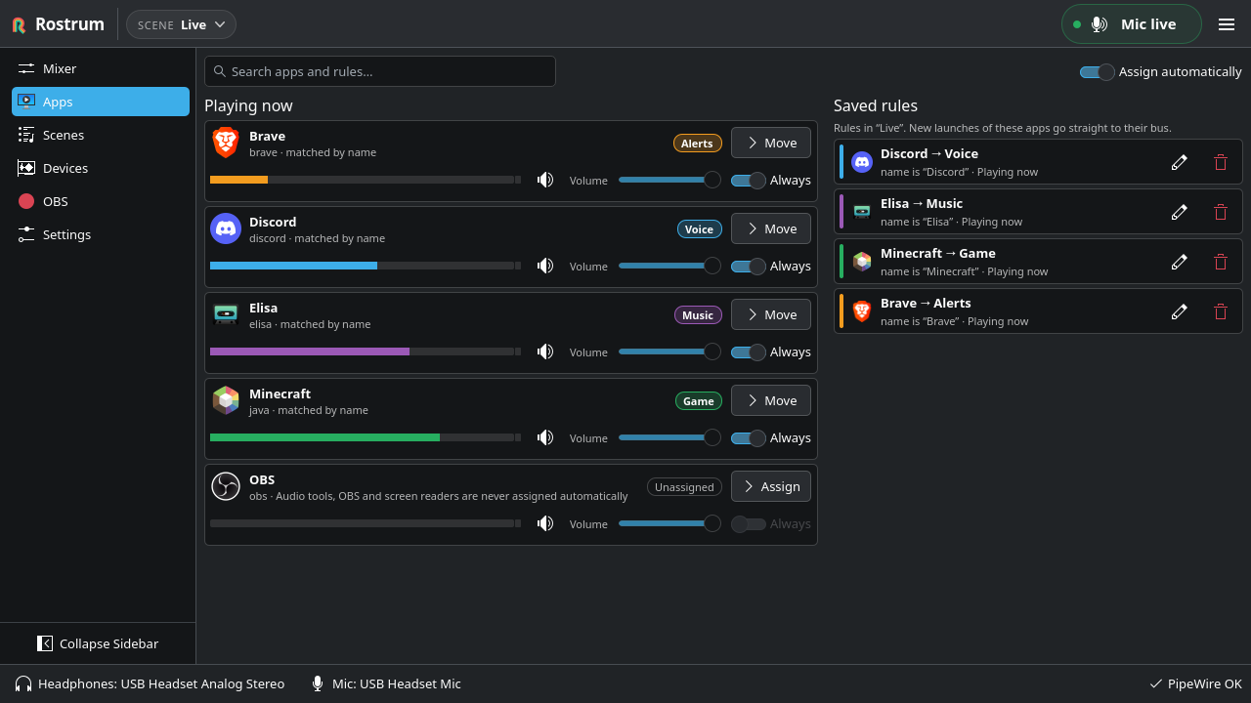The image size is (1251, 703).
Task: Open Scenes in sidebar
Action: coord(101,135)
